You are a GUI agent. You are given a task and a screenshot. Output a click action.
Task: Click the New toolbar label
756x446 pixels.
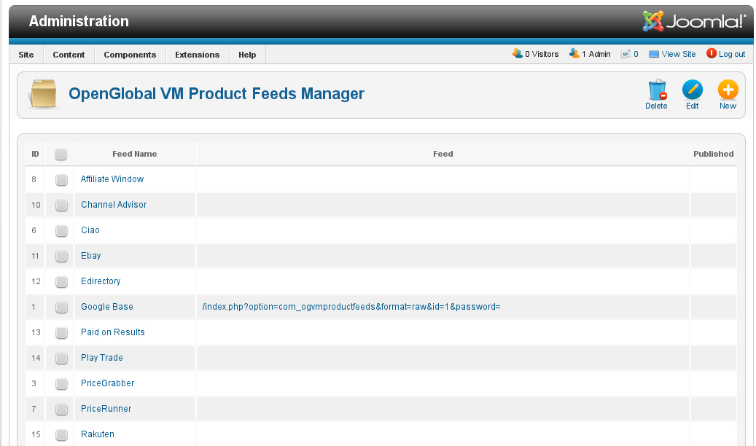pos(728,106)
